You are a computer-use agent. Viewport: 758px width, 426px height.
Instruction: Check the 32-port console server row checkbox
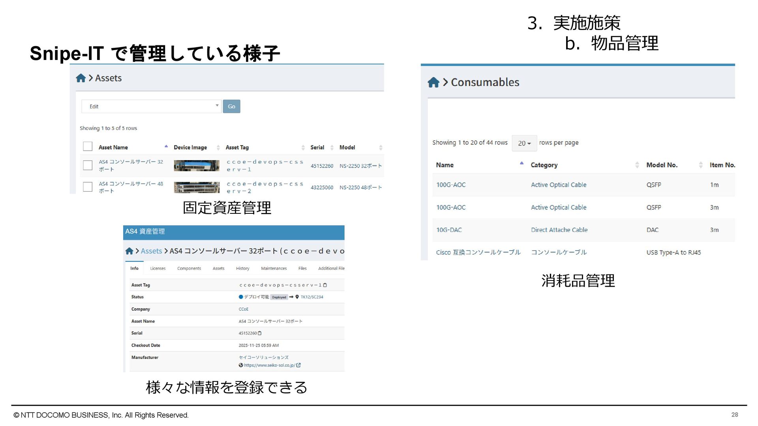[x=88, y=165]
